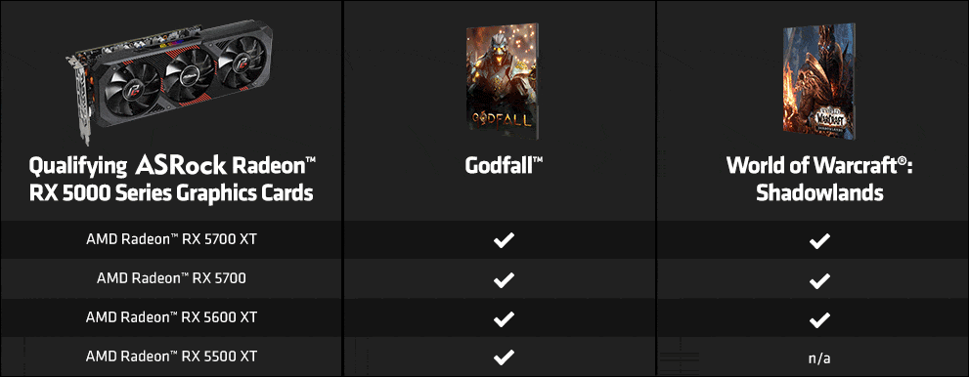This screenshot has width=969, height=377.
Task: Click the Godfall checkmark for RX 5500 XT
Action: click(504, 356)
